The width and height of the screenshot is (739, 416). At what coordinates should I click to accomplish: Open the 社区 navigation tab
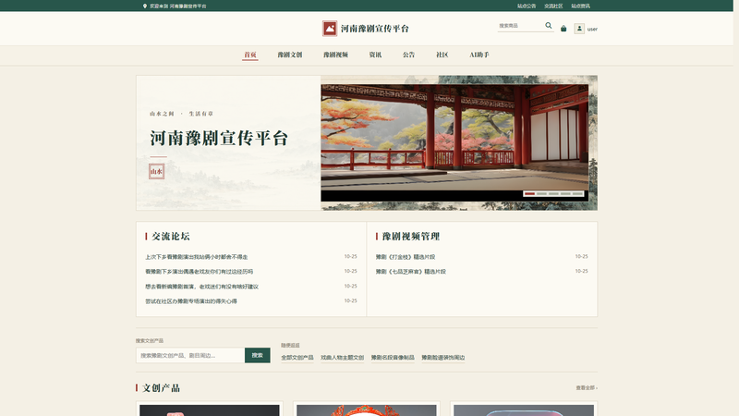click(442, 55)
